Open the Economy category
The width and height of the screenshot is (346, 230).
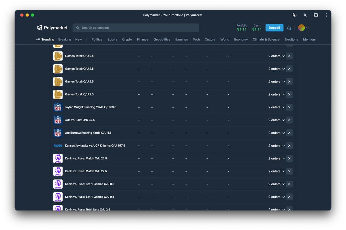(241, 40)
